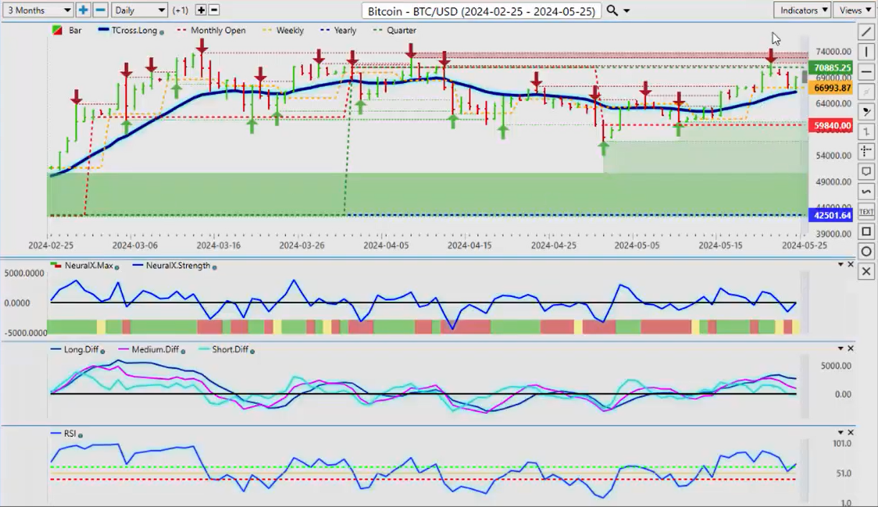Viewport: 878px width, 507px height.
Task: Expand the search arrow next to magnifier
Action: click(626, 11)
